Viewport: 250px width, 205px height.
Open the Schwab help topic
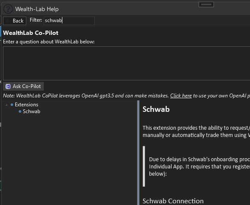click(x=31, y=111)
